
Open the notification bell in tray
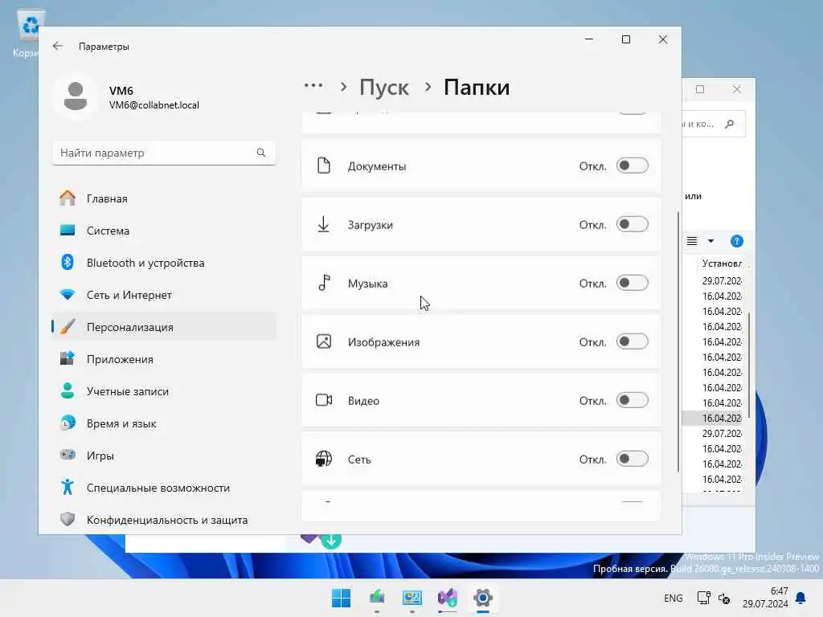point(801,598)
